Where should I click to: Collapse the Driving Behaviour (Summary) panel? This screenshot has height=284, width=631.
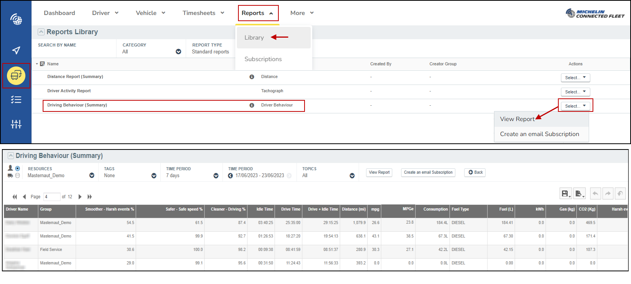pyautogui.click(x=11, y=156)
